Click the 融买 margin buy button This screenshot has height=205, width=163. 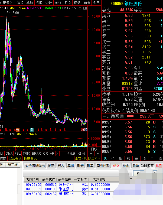coord(80,166)
